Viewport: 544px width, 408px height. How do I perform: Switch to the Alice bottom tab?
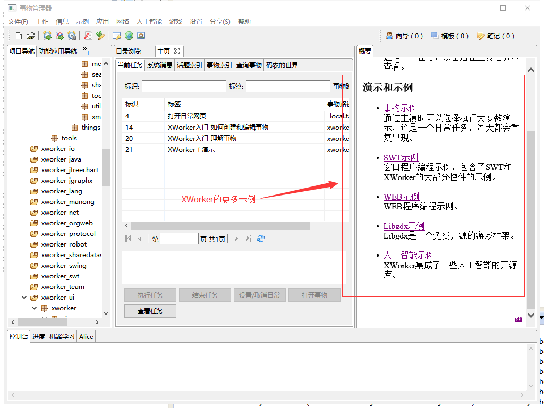tap(86, 336)
